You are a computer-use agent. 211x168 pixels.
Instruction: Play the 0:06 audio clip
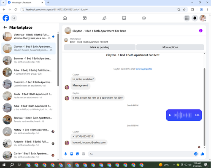coord(170,115)
